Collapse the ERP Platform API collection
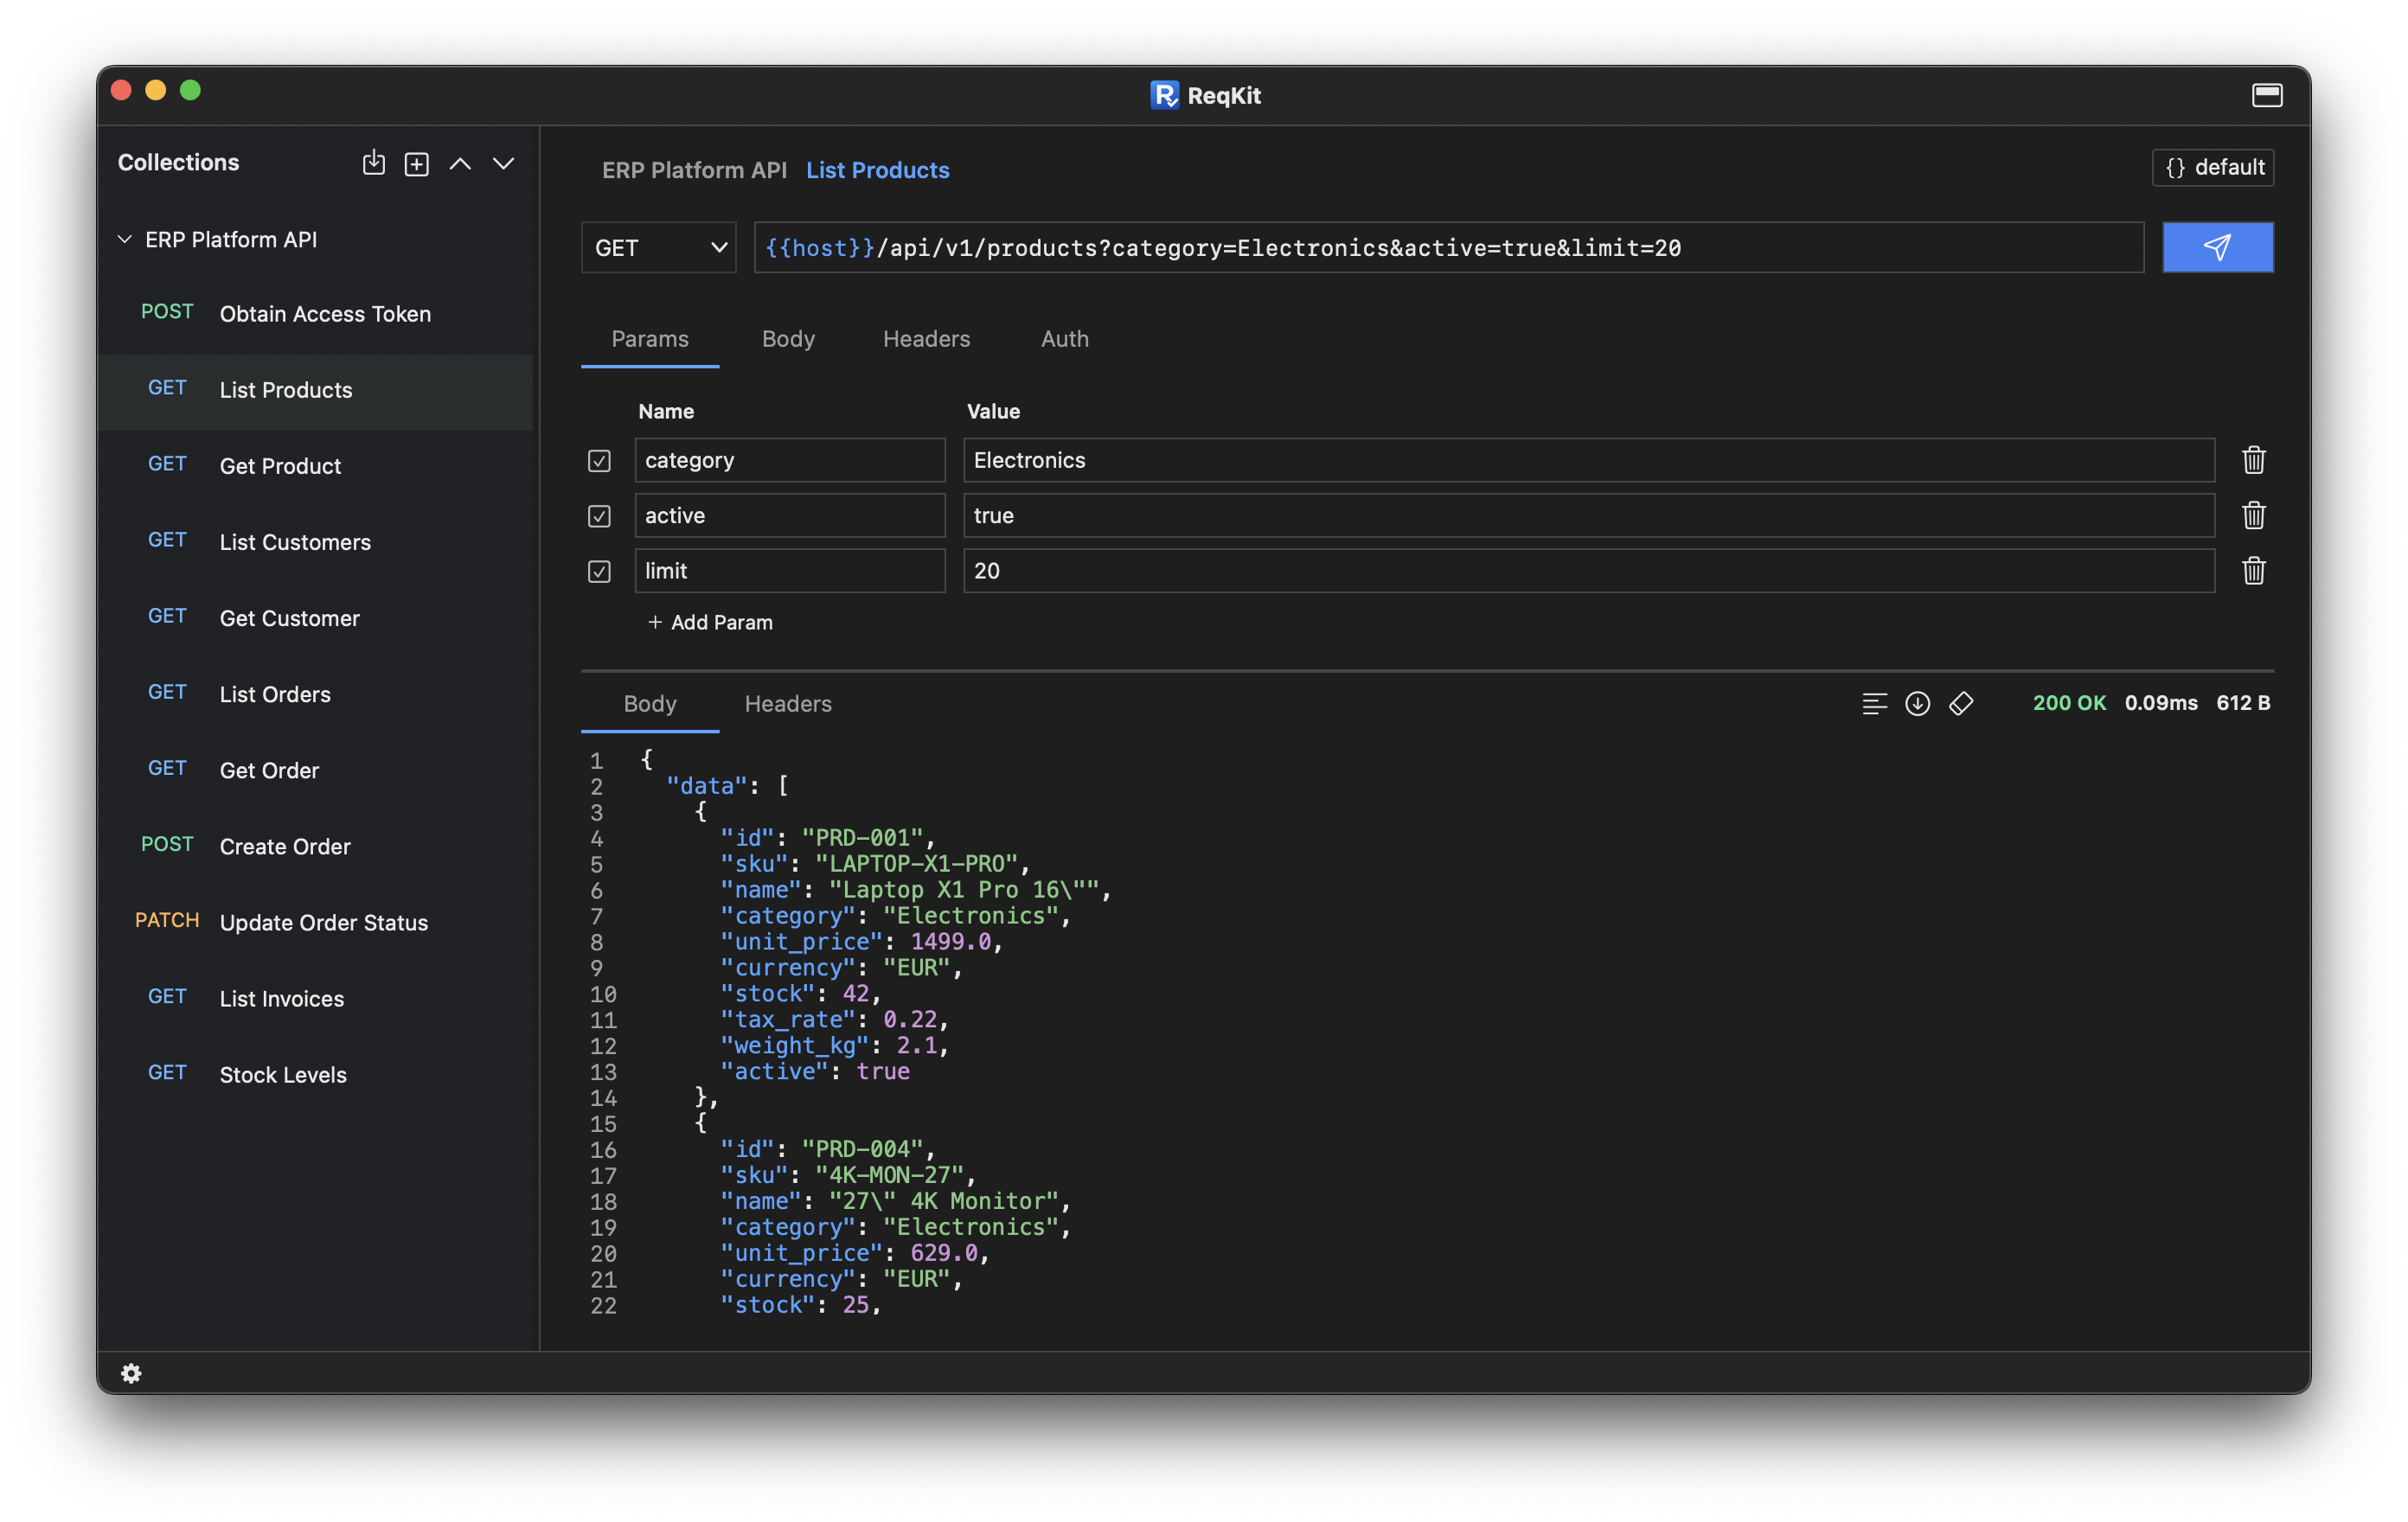Image resolution: width=2408 pixels, height=1522 pixels. (125, 240)
